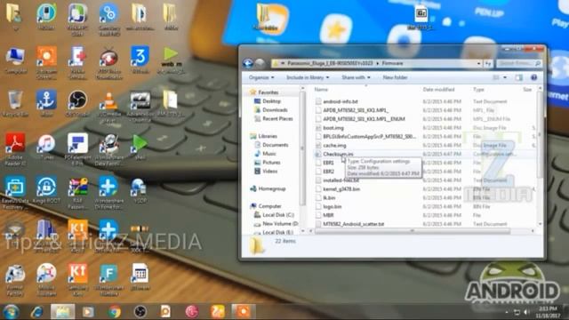Open the taskbar clock and date
The image size is (569, 320).
[548, 312]
